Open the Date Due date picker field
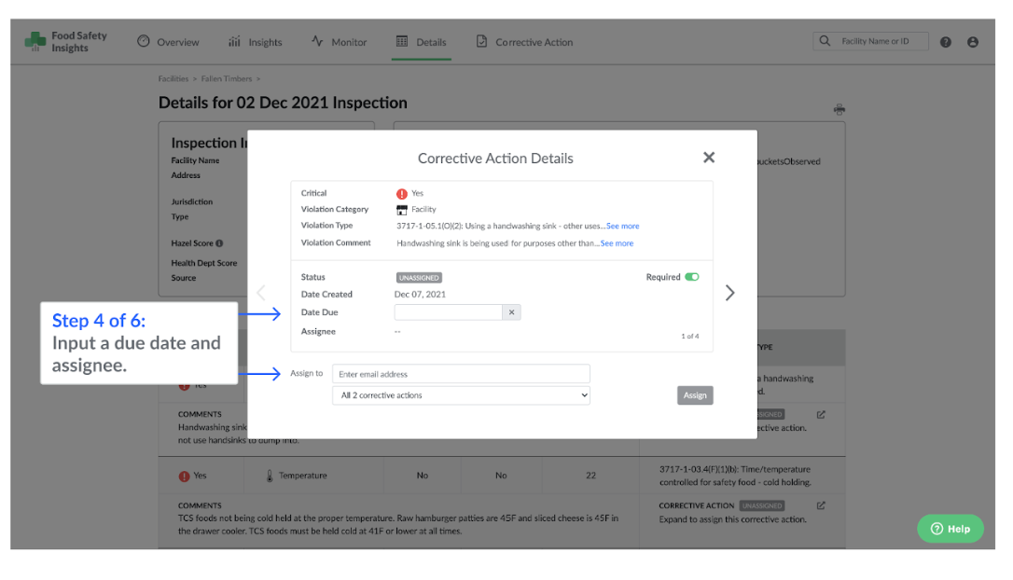 [449, 313]
